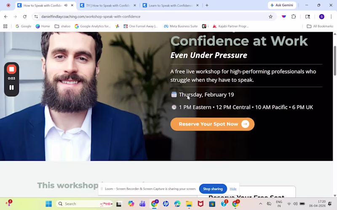Open the tab search side panel icon
337x210 pixels.
[x=308, y=16]
